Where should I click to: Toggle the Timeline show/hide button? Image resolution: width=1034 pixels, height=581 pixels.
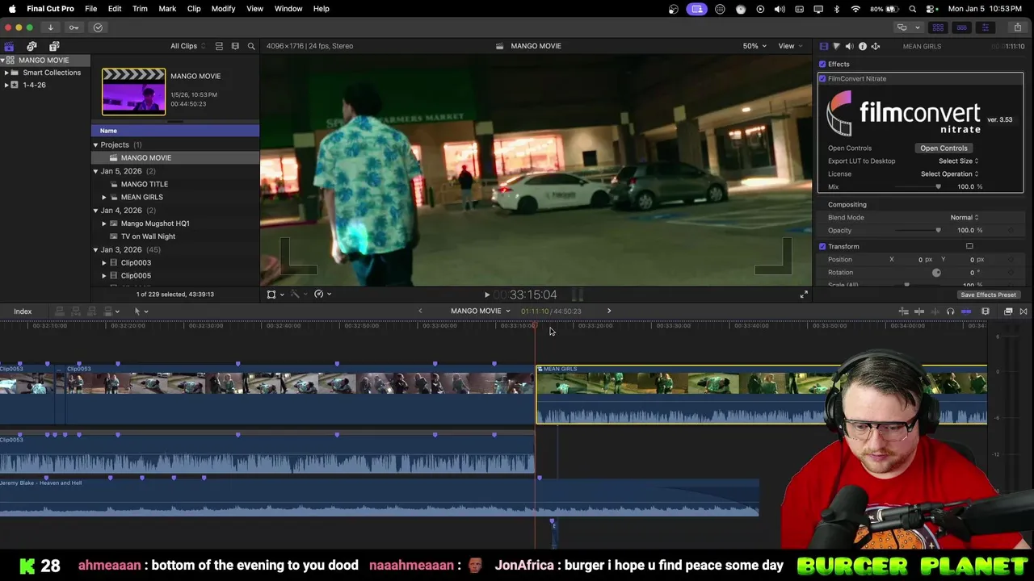(961, 27)
